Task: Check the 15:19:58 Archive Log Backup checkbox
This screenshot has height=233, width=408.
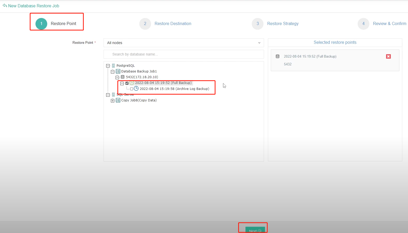Action: (x=131, y=89)
